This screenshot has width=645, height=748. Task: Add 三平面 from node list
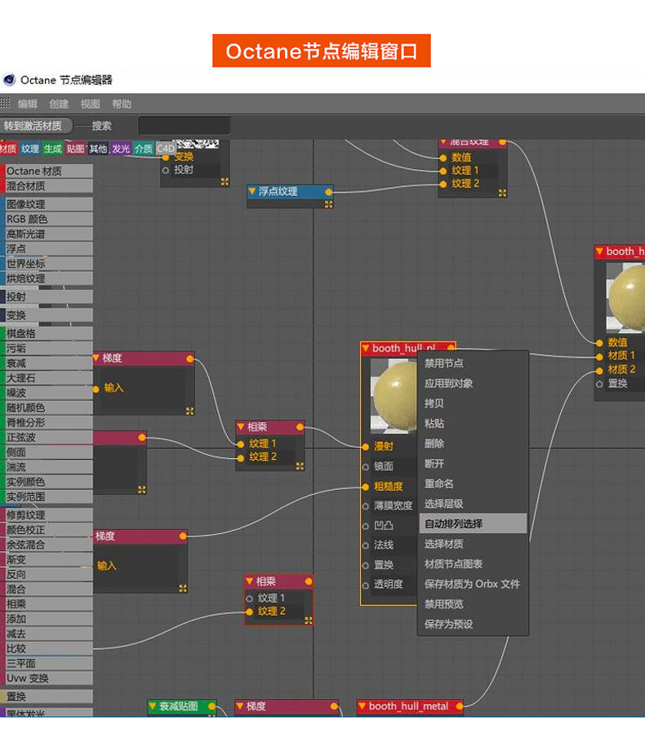47,663
